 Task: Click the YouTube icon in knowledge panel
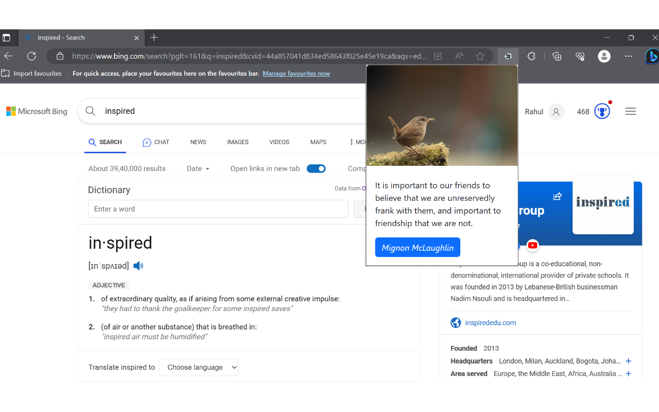pos(532,245)
